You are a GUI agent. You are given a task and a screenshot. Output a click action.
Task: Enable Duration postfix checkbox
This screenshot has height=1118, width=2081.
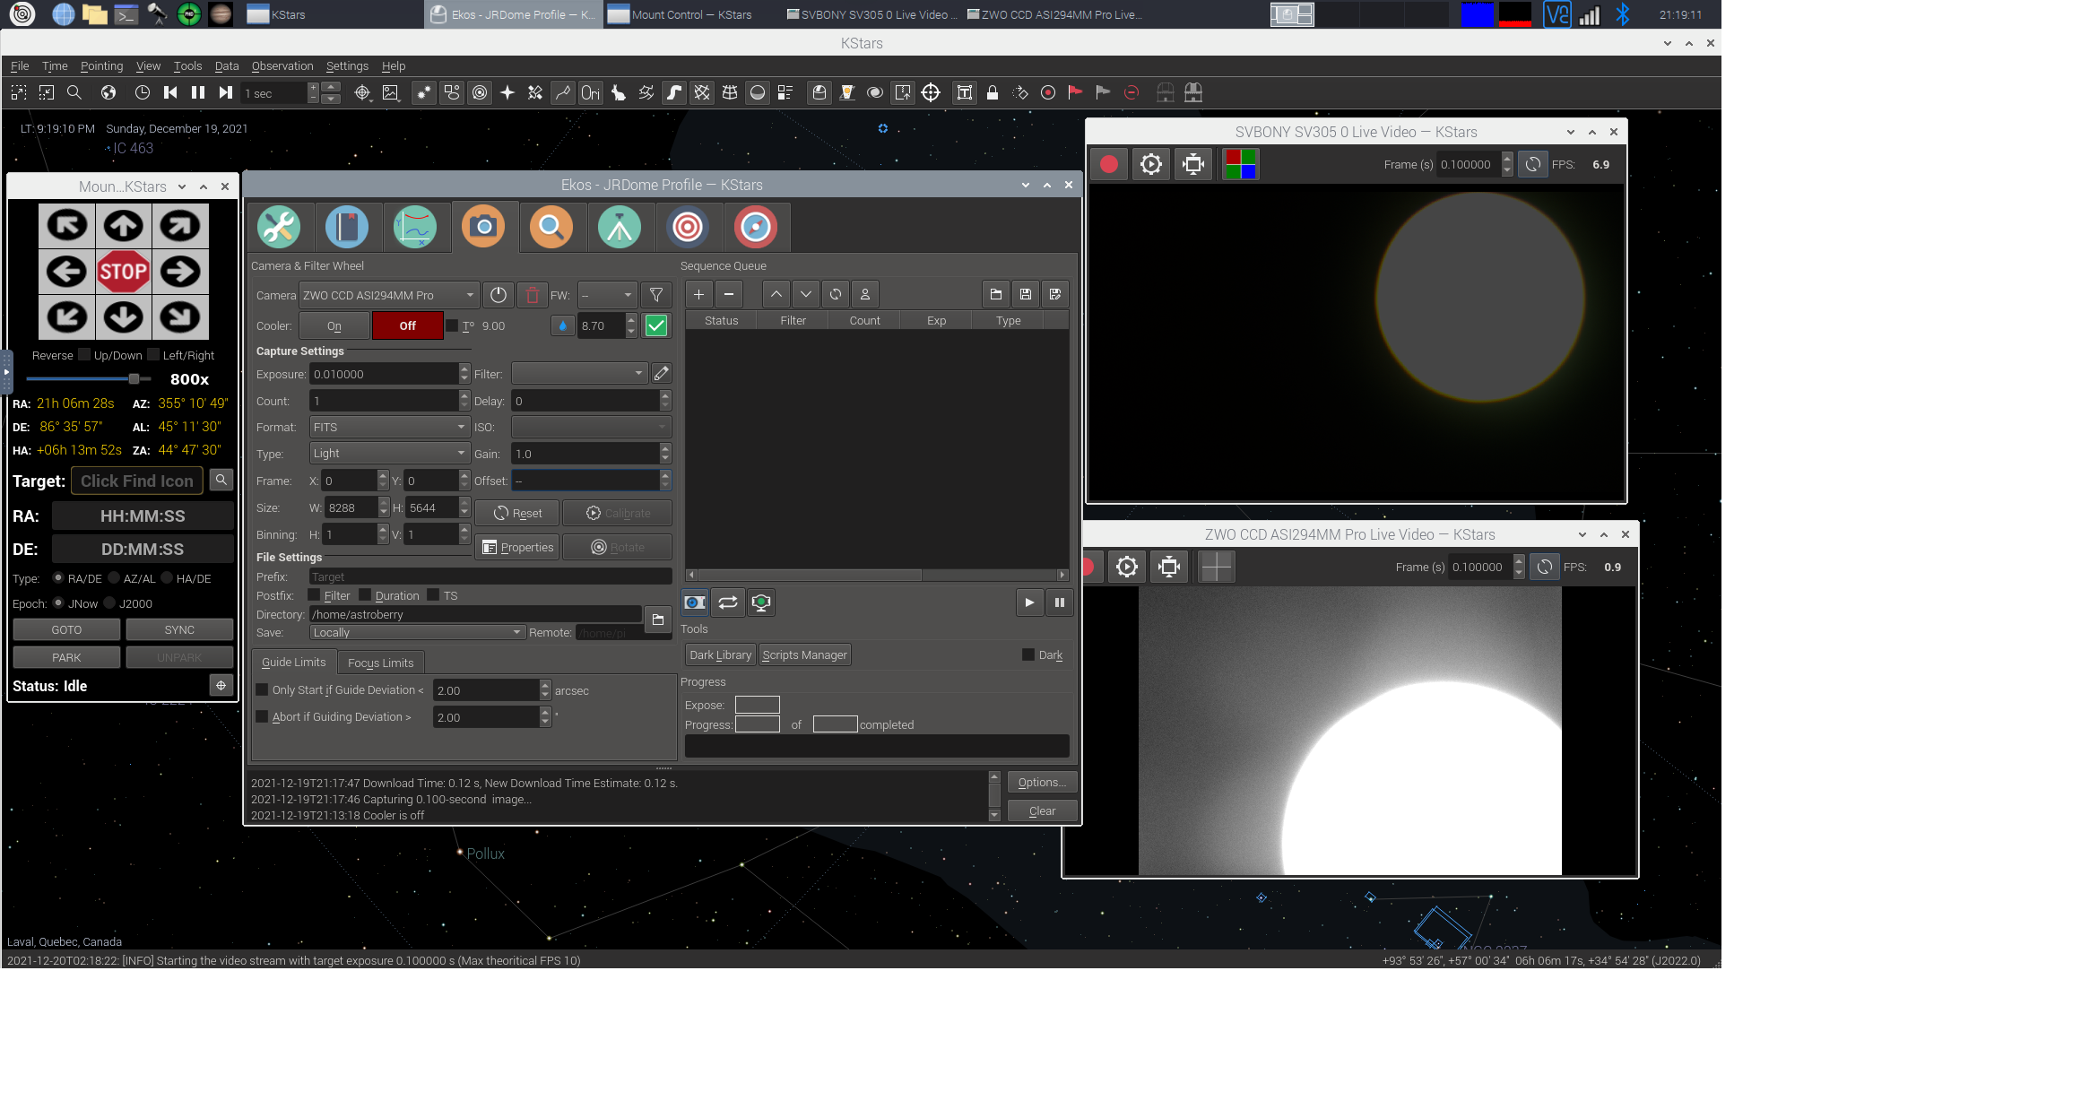point(365,595)
